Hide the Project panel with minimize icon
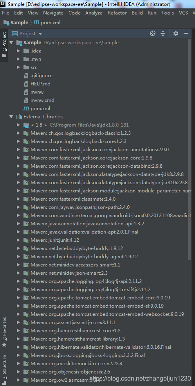Image resolution: width=195 pixels, height=386 pixels. 186,33
